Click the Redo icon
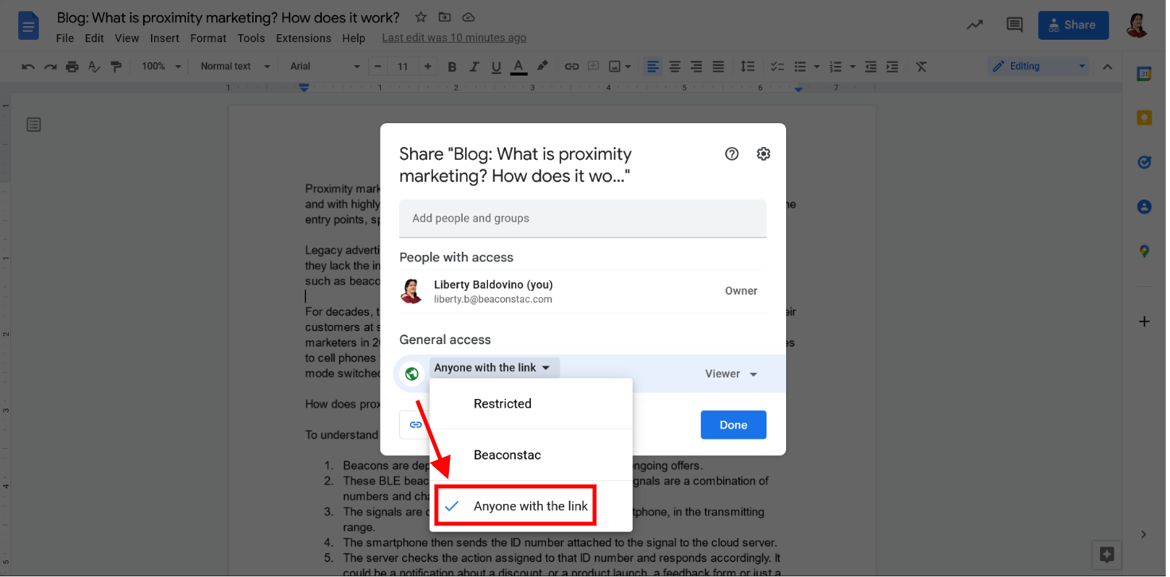This screenshot has width=1170, height=577. [x=50, y=67]
